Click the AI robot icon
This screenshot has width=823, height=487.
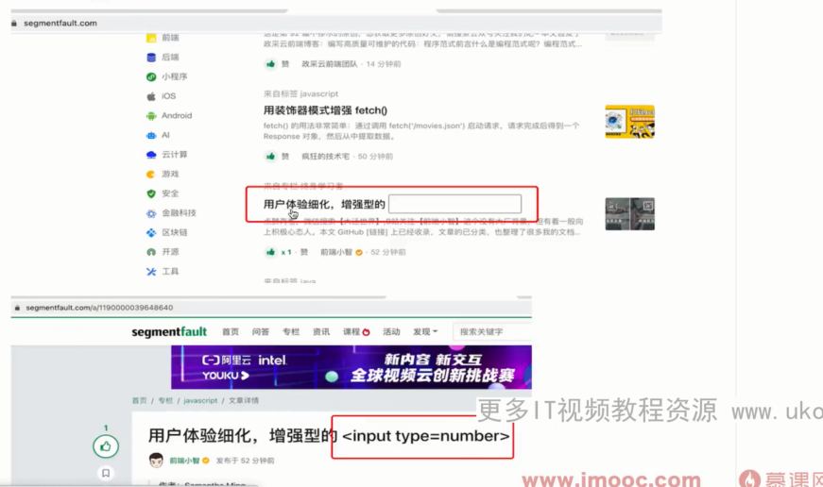coord(151,135)
